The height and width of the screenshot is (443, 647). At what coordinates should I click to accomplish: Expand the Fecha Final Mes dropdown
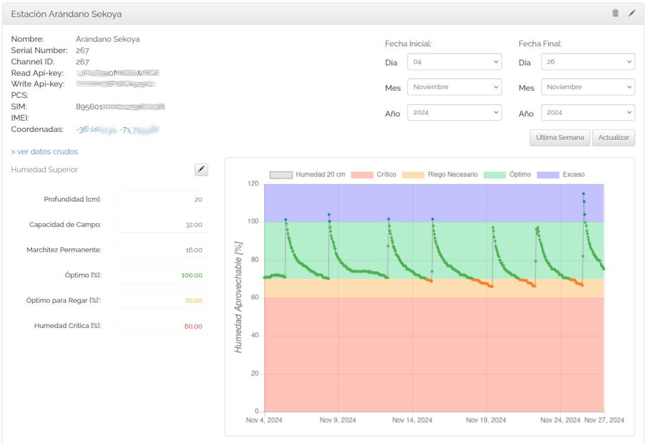588,87
